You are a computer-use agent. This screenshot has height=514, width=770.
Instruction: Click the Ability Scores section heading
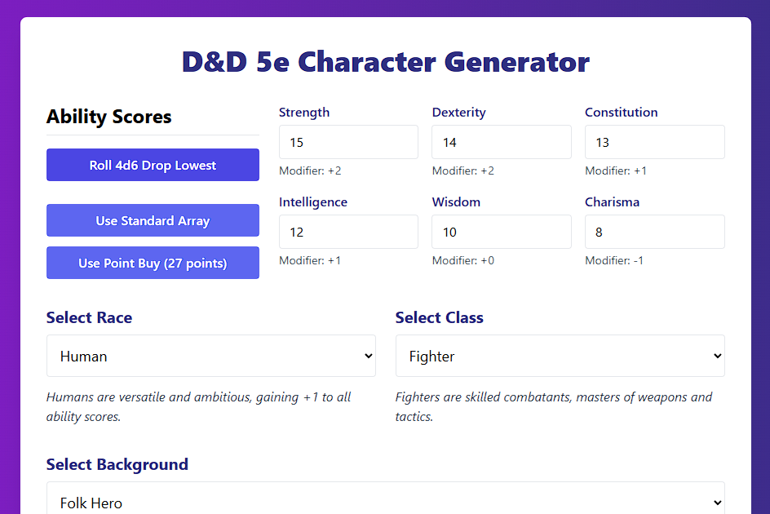[x=109, y=117]
